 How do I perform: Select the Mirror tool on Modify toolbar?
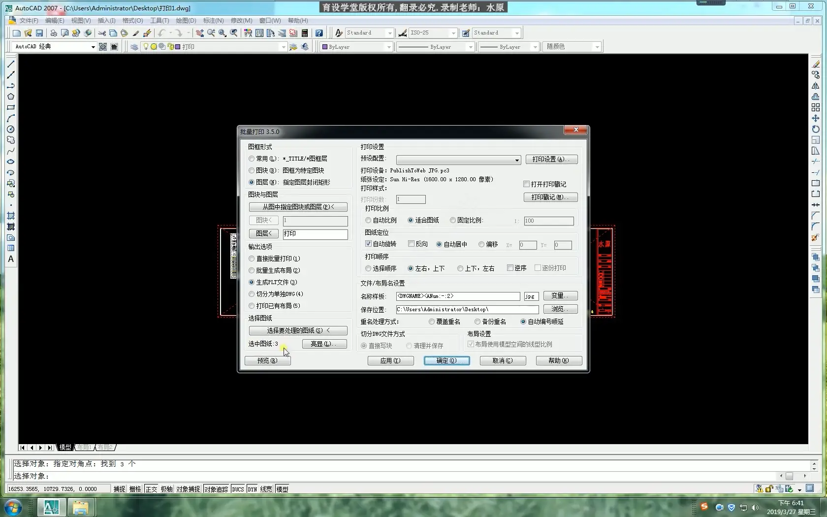[816, 85]
